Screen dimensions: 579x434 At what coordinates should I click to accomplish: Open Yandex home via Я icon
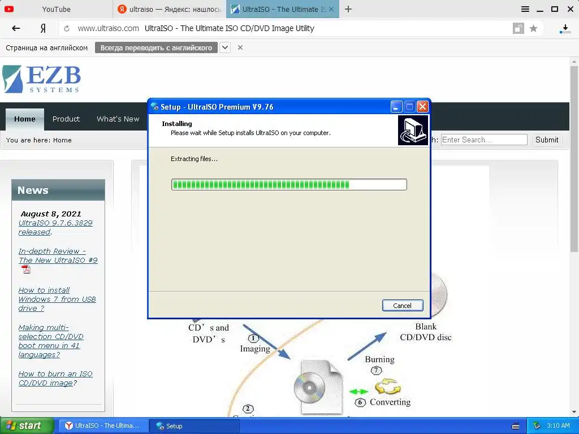click(43, 28)
